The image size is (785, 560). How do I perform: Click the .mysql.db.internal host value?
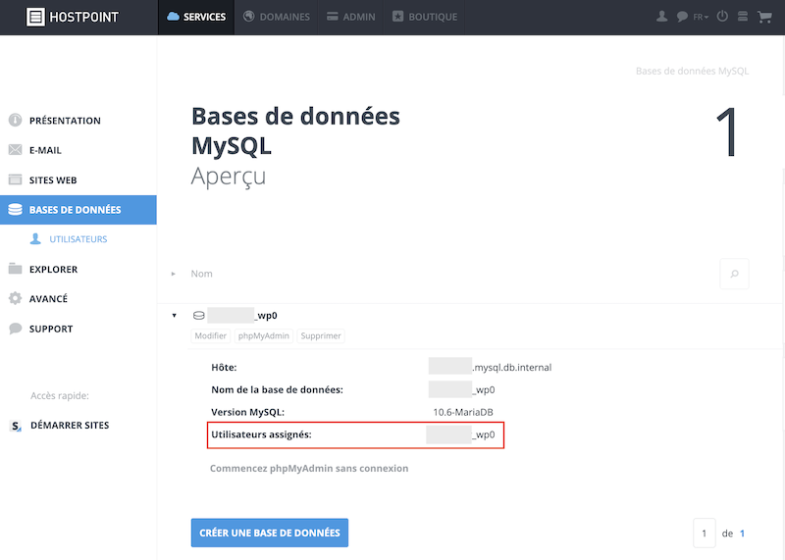click(x=490, y=368)
